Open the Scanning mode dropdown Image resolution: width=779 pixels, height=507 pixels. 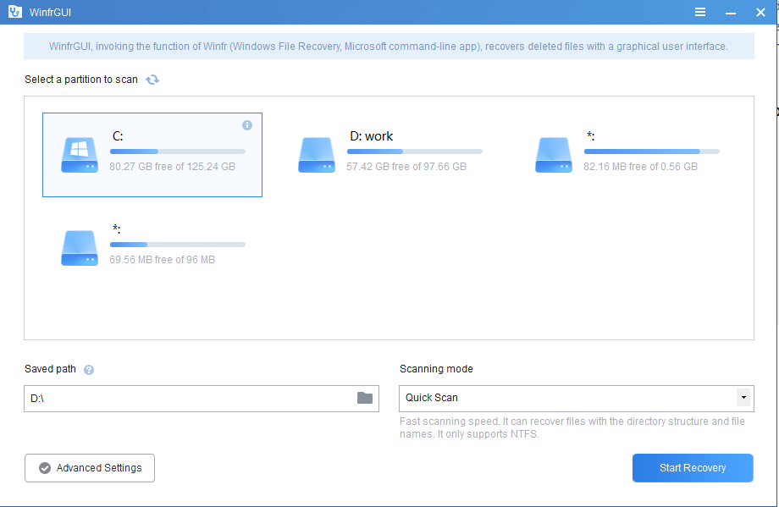point(576,398)
